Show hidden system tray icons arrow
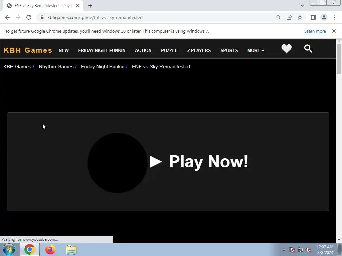This screenshot has height=256, width=342. click(x=284, y=250)
